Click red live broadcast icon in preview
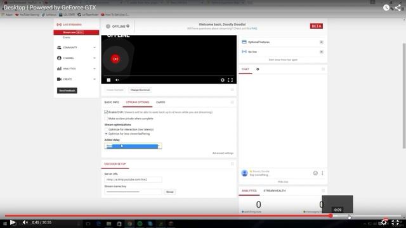This screenshot has height=228, width=406. click(115, 59)
